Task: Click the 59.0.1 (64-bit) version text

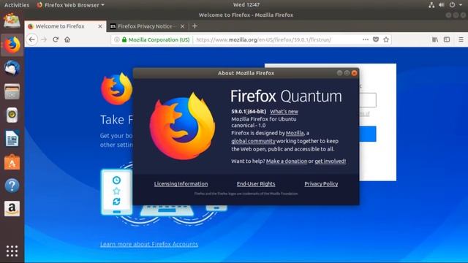Action: coord(249,112)
